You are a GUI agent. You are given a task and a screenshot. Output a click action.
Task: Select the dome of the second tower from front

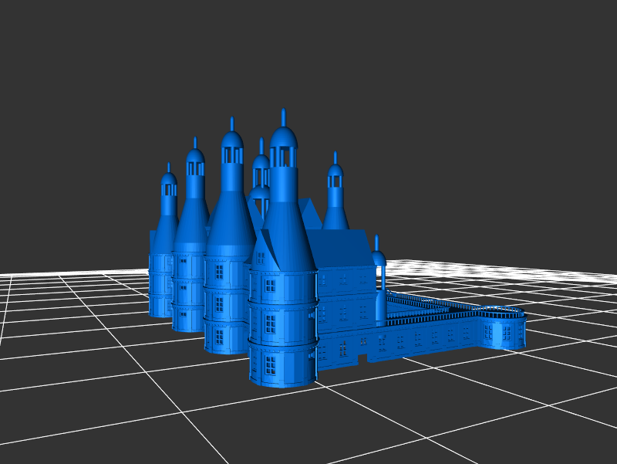click(x=232, y=140)
